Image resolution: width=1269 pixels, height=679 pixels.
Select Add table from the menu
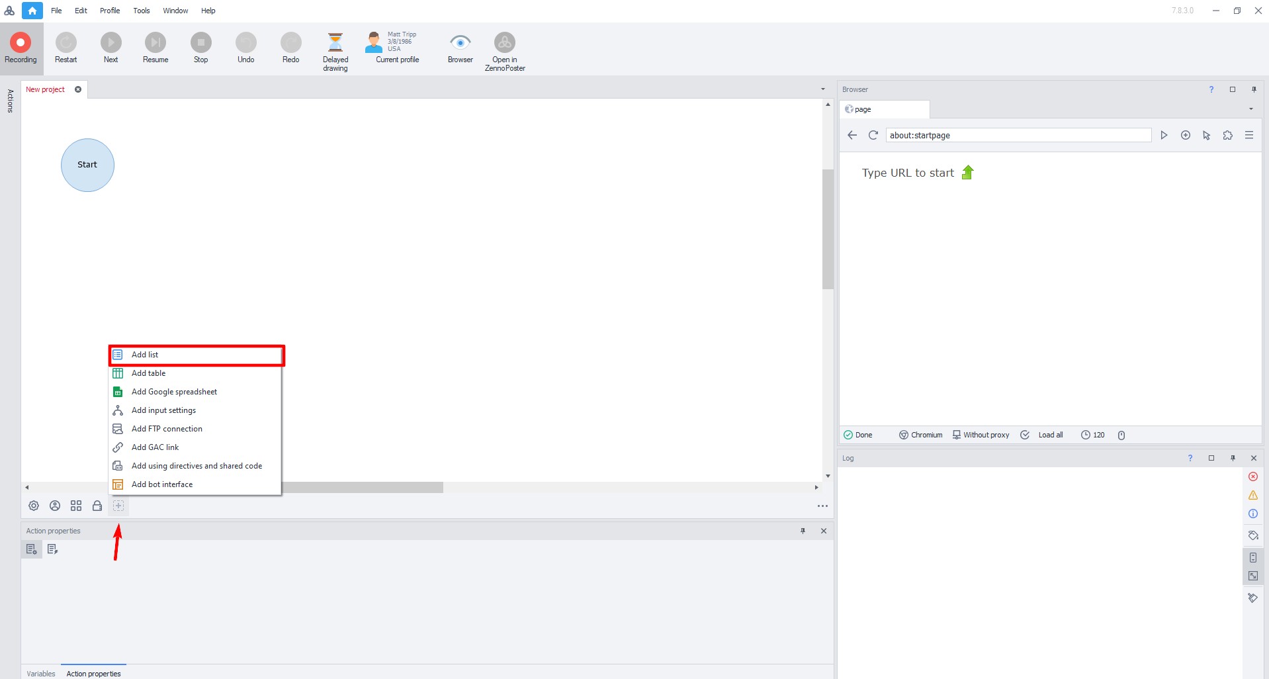(x=149, y=373)
